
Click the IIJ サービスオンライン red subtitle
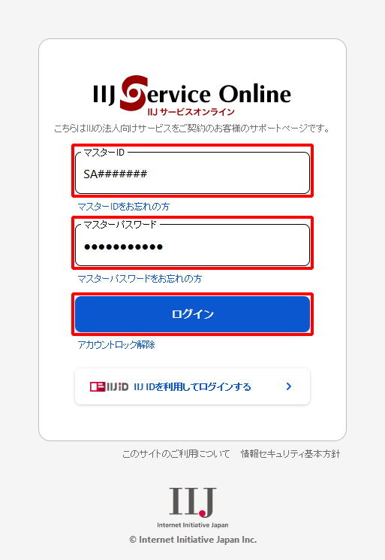(x=191, y=112)
